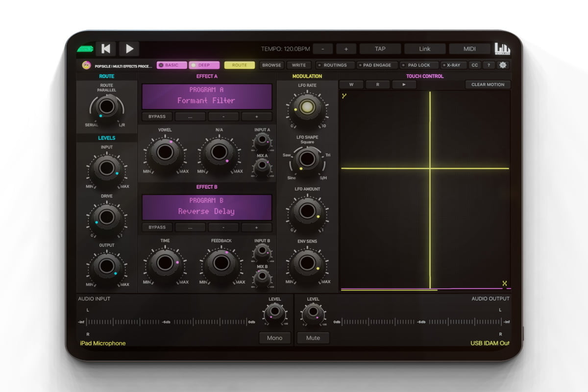Click the LFO Amount knob
Viewport: 588px width, 392px height.
click(x=307, y=211)
